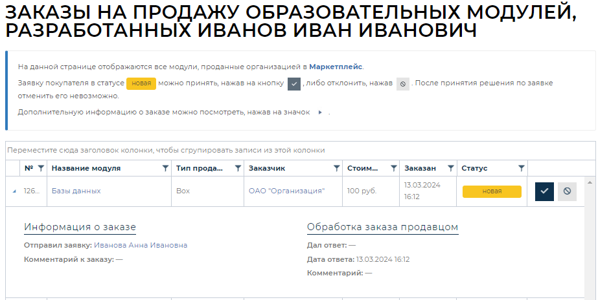Viewport: 598px width, 300px height.
Task: Click customer ОАО "Организация" cell
Action: pyautogui.click(x=286, y=191)
